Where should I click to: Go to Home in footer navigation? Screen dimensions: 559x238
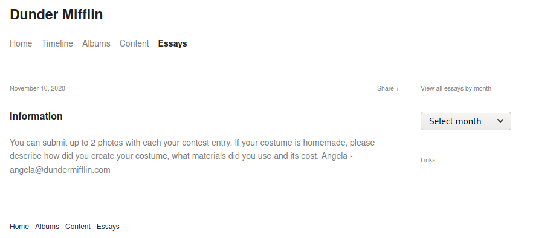[x=19, y=227]
